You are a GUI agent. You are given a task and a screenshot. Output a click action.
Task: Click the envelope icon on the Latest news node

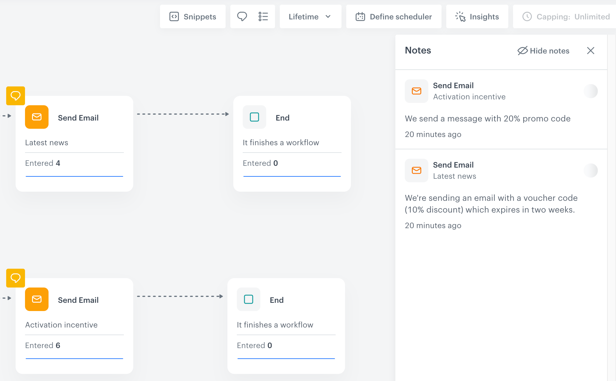point(36,117)
